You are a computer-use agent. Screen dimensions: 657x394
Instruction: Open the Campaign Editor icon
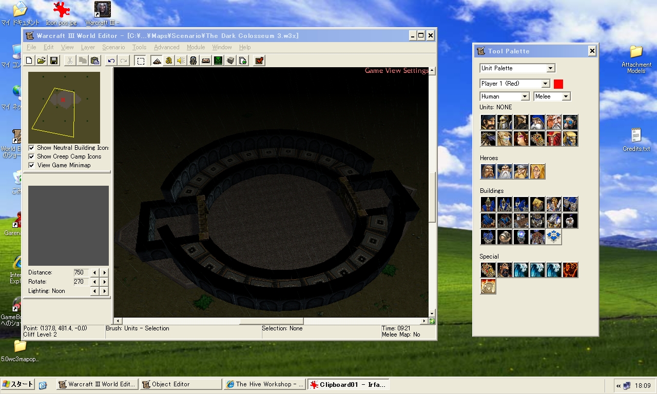[205, 61]
